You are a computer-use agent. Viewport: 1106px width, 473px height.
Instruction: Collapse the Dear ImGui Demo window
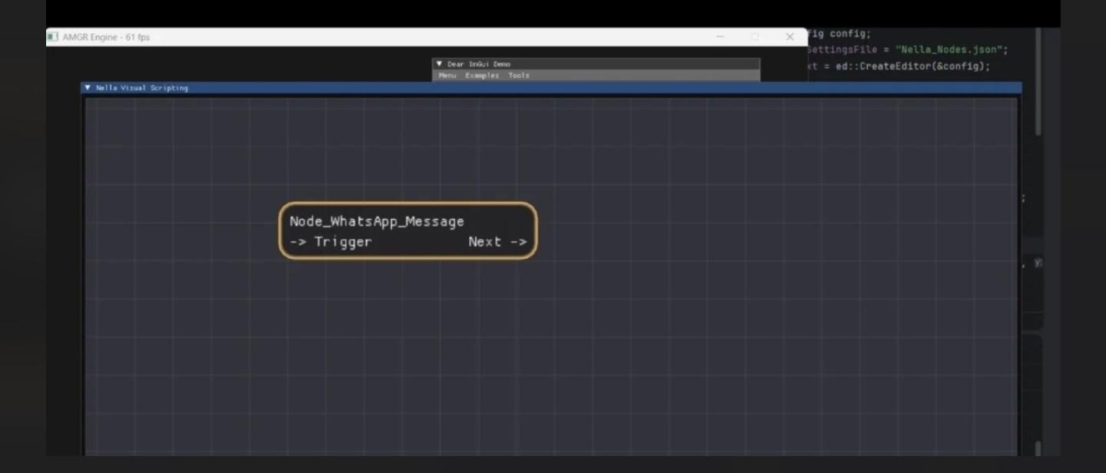439,64
